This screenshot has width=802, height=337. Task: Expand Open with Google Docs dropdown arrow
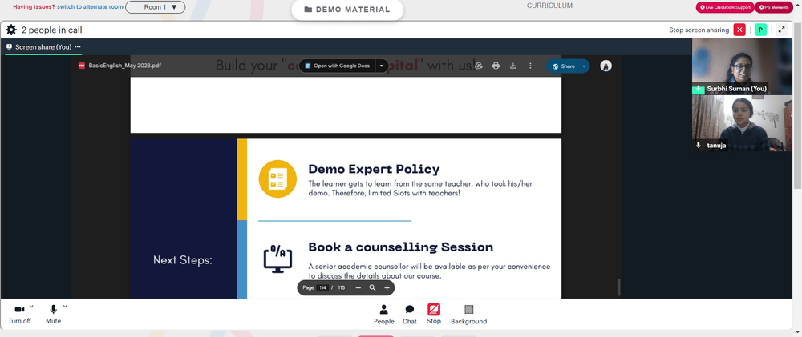click(x=382, y=66)
